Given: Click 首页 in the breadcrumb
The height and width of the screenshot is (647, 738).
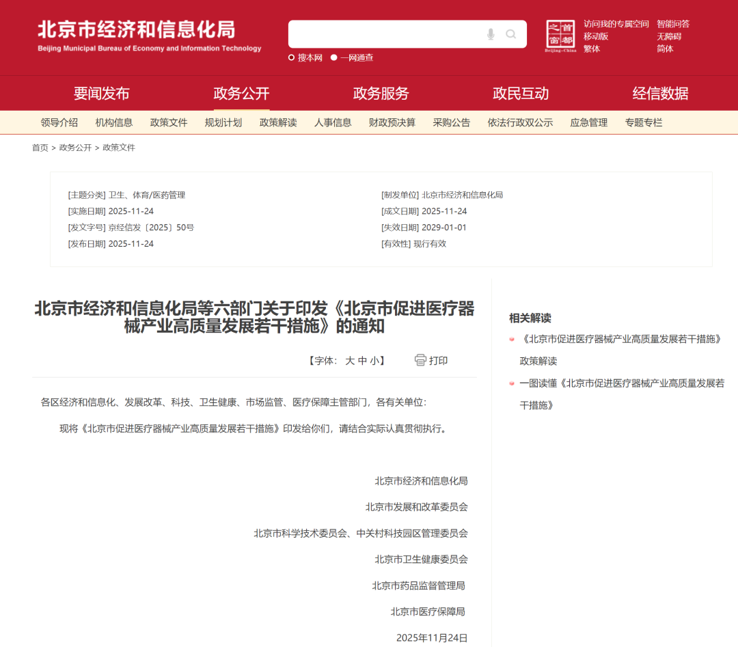Looking at the screenshot, I should [40, 148].
